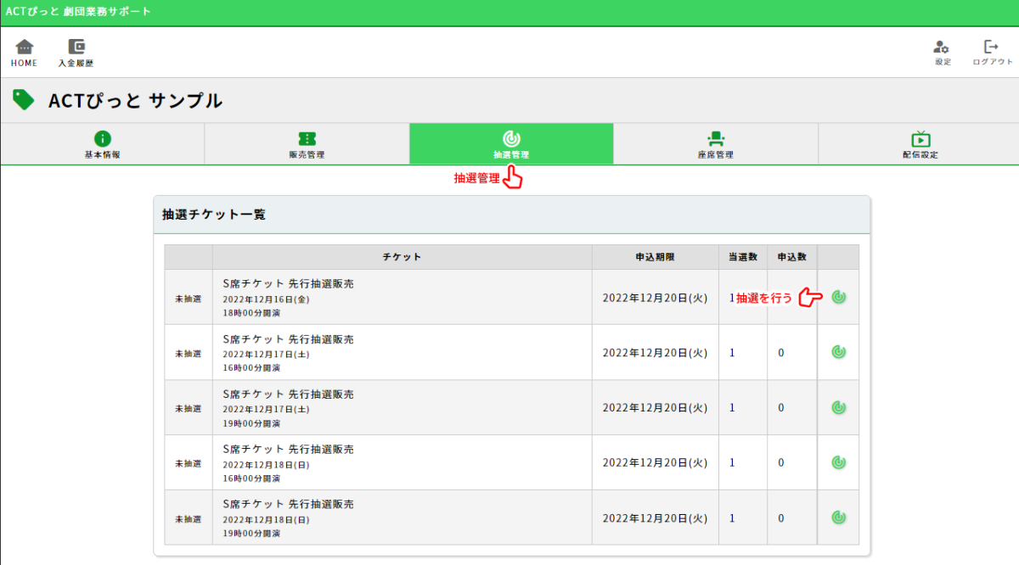Run lottery for Dec 17 19:00 ticket
The height and width of the screenshot is (565, 1019).
tap(838, 407)
